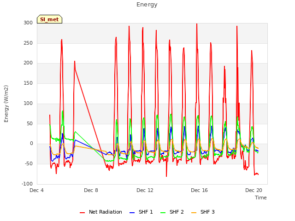The width and height of the screenshot is (295, 221).
Task: Toggle the Net Radiation legend entry
Action: [x=101, y=212]
